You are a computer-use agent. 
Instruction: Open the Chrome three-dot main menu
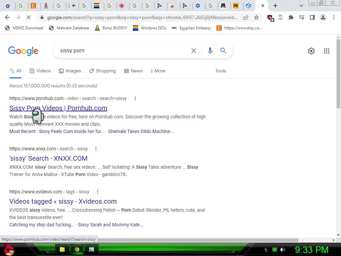coord(334,17)
